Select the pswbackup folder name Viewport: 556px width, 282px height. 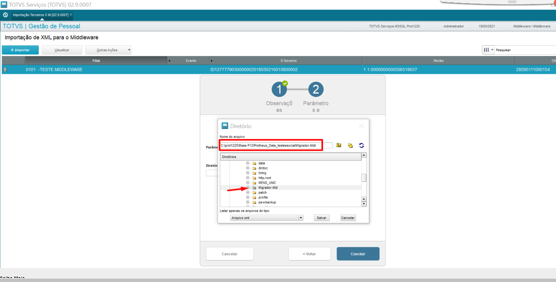click(x=267, y=202)
